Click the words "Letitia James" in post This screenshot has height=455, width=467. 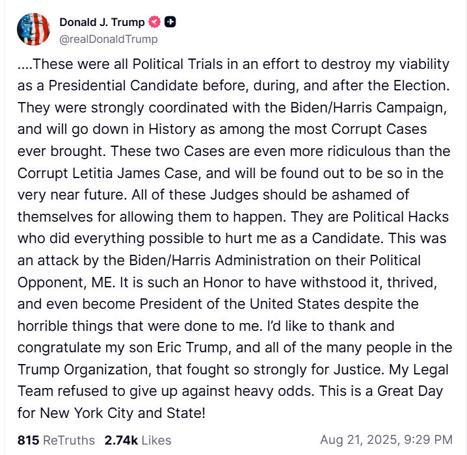[x=116, y=173]
